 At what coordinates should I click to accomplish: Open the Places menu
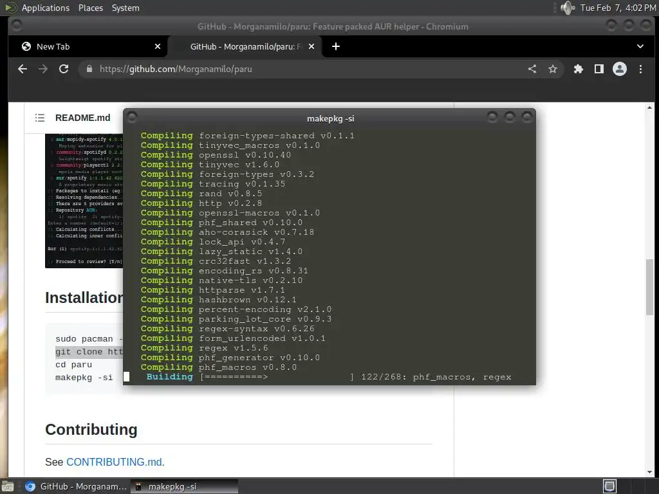click(90, 8)
